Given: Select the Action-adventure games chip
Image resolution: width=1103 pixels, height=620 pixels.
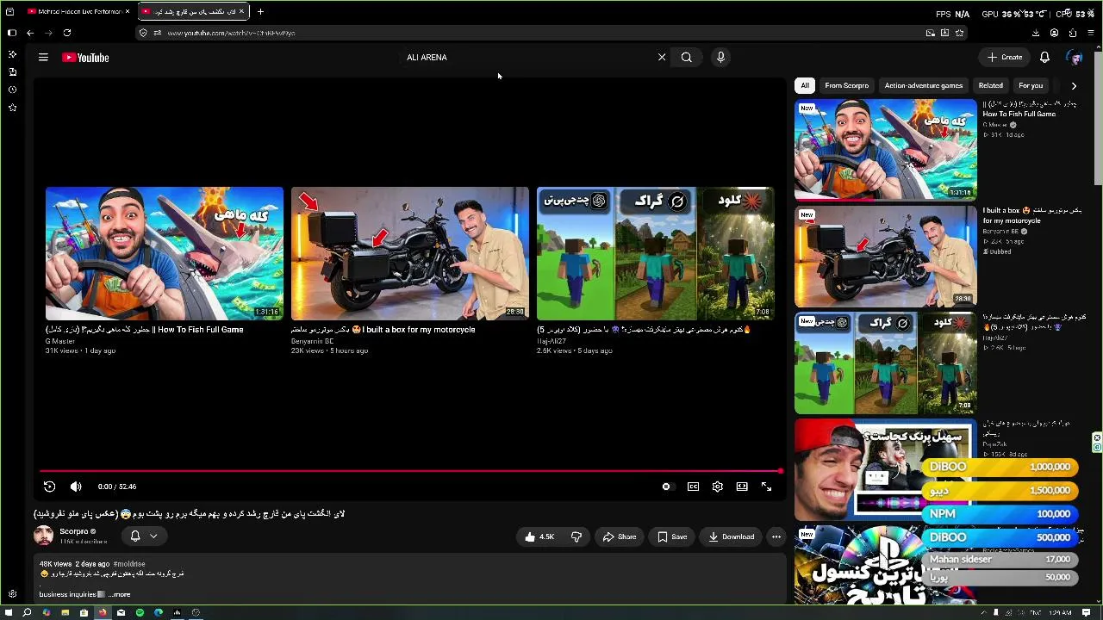Looking at the screenshot, I should (x=924, y=85).
